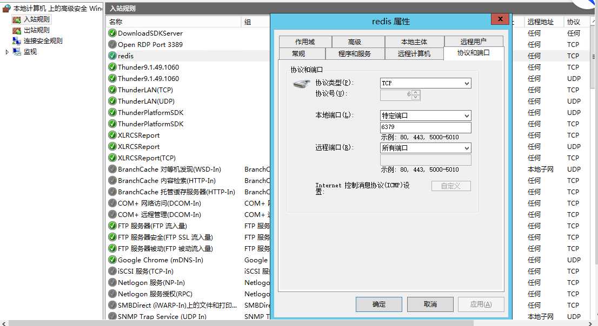Click the icon next to SNMP Trap Service rule
The image size is (598, 326).
point(112,317)
